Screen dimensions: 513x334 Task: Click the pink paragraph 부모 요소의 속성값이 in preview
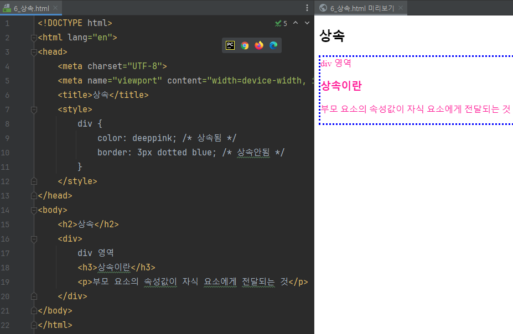pos(416,109)
